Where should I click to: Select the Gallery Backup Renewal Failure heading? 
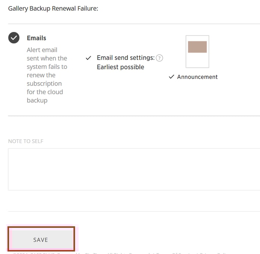pyautogui.click(x=53, y=8)
